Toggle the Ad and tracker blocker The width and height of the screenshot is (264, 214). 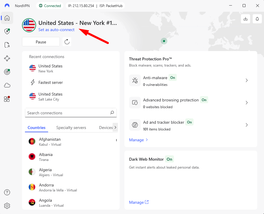tap(189, 122)
